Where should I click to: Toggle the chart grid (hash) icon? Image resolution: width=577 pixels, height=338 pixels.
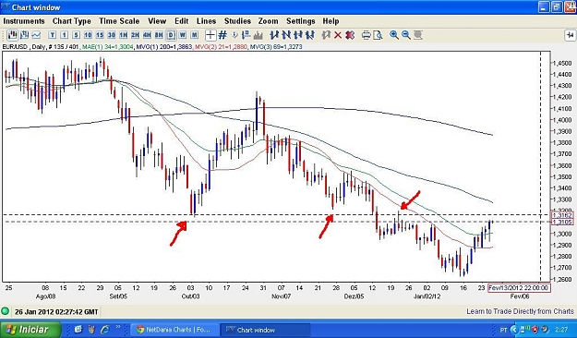point(222,35)
